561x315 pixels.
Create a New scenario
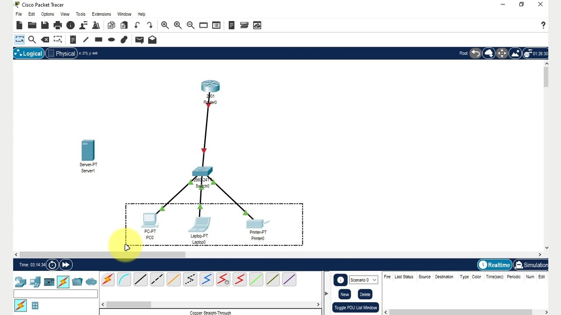344,294
